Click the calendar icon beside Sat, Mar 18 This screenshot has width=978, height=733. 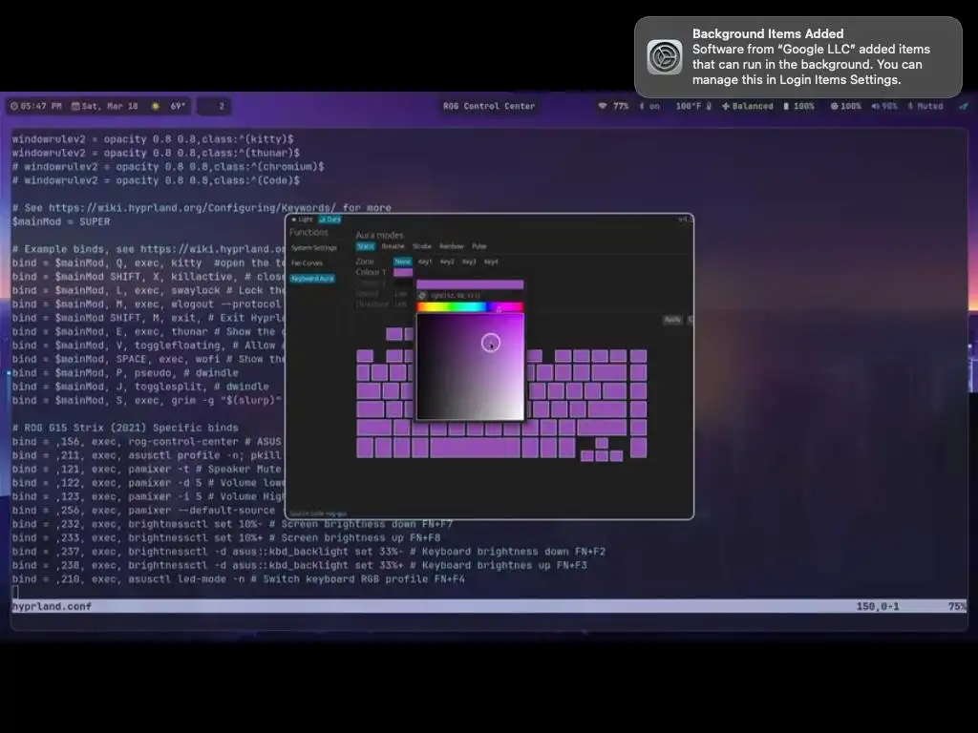coord(75,106)
